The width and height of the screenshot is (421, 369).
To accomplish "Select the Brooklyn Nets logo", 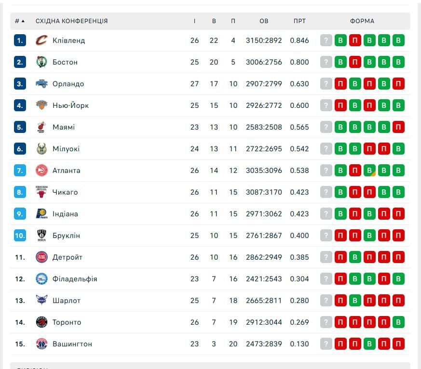I will pyautogui.click(x=41, y=236).
